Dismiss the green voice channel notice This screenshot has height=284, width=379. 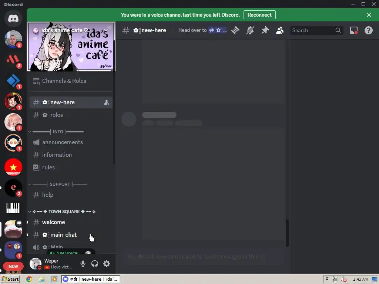pos(369,15)
